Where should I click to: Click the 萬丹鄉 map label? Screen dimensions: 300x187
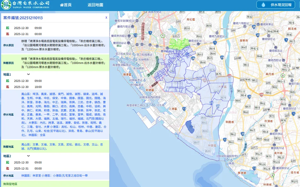coord(269,74)
